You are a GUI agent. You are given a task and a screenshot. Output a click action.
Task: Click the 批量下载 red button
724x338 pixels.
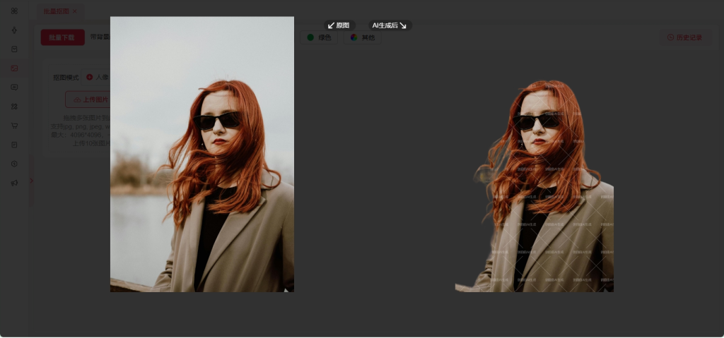coord(62,37)
